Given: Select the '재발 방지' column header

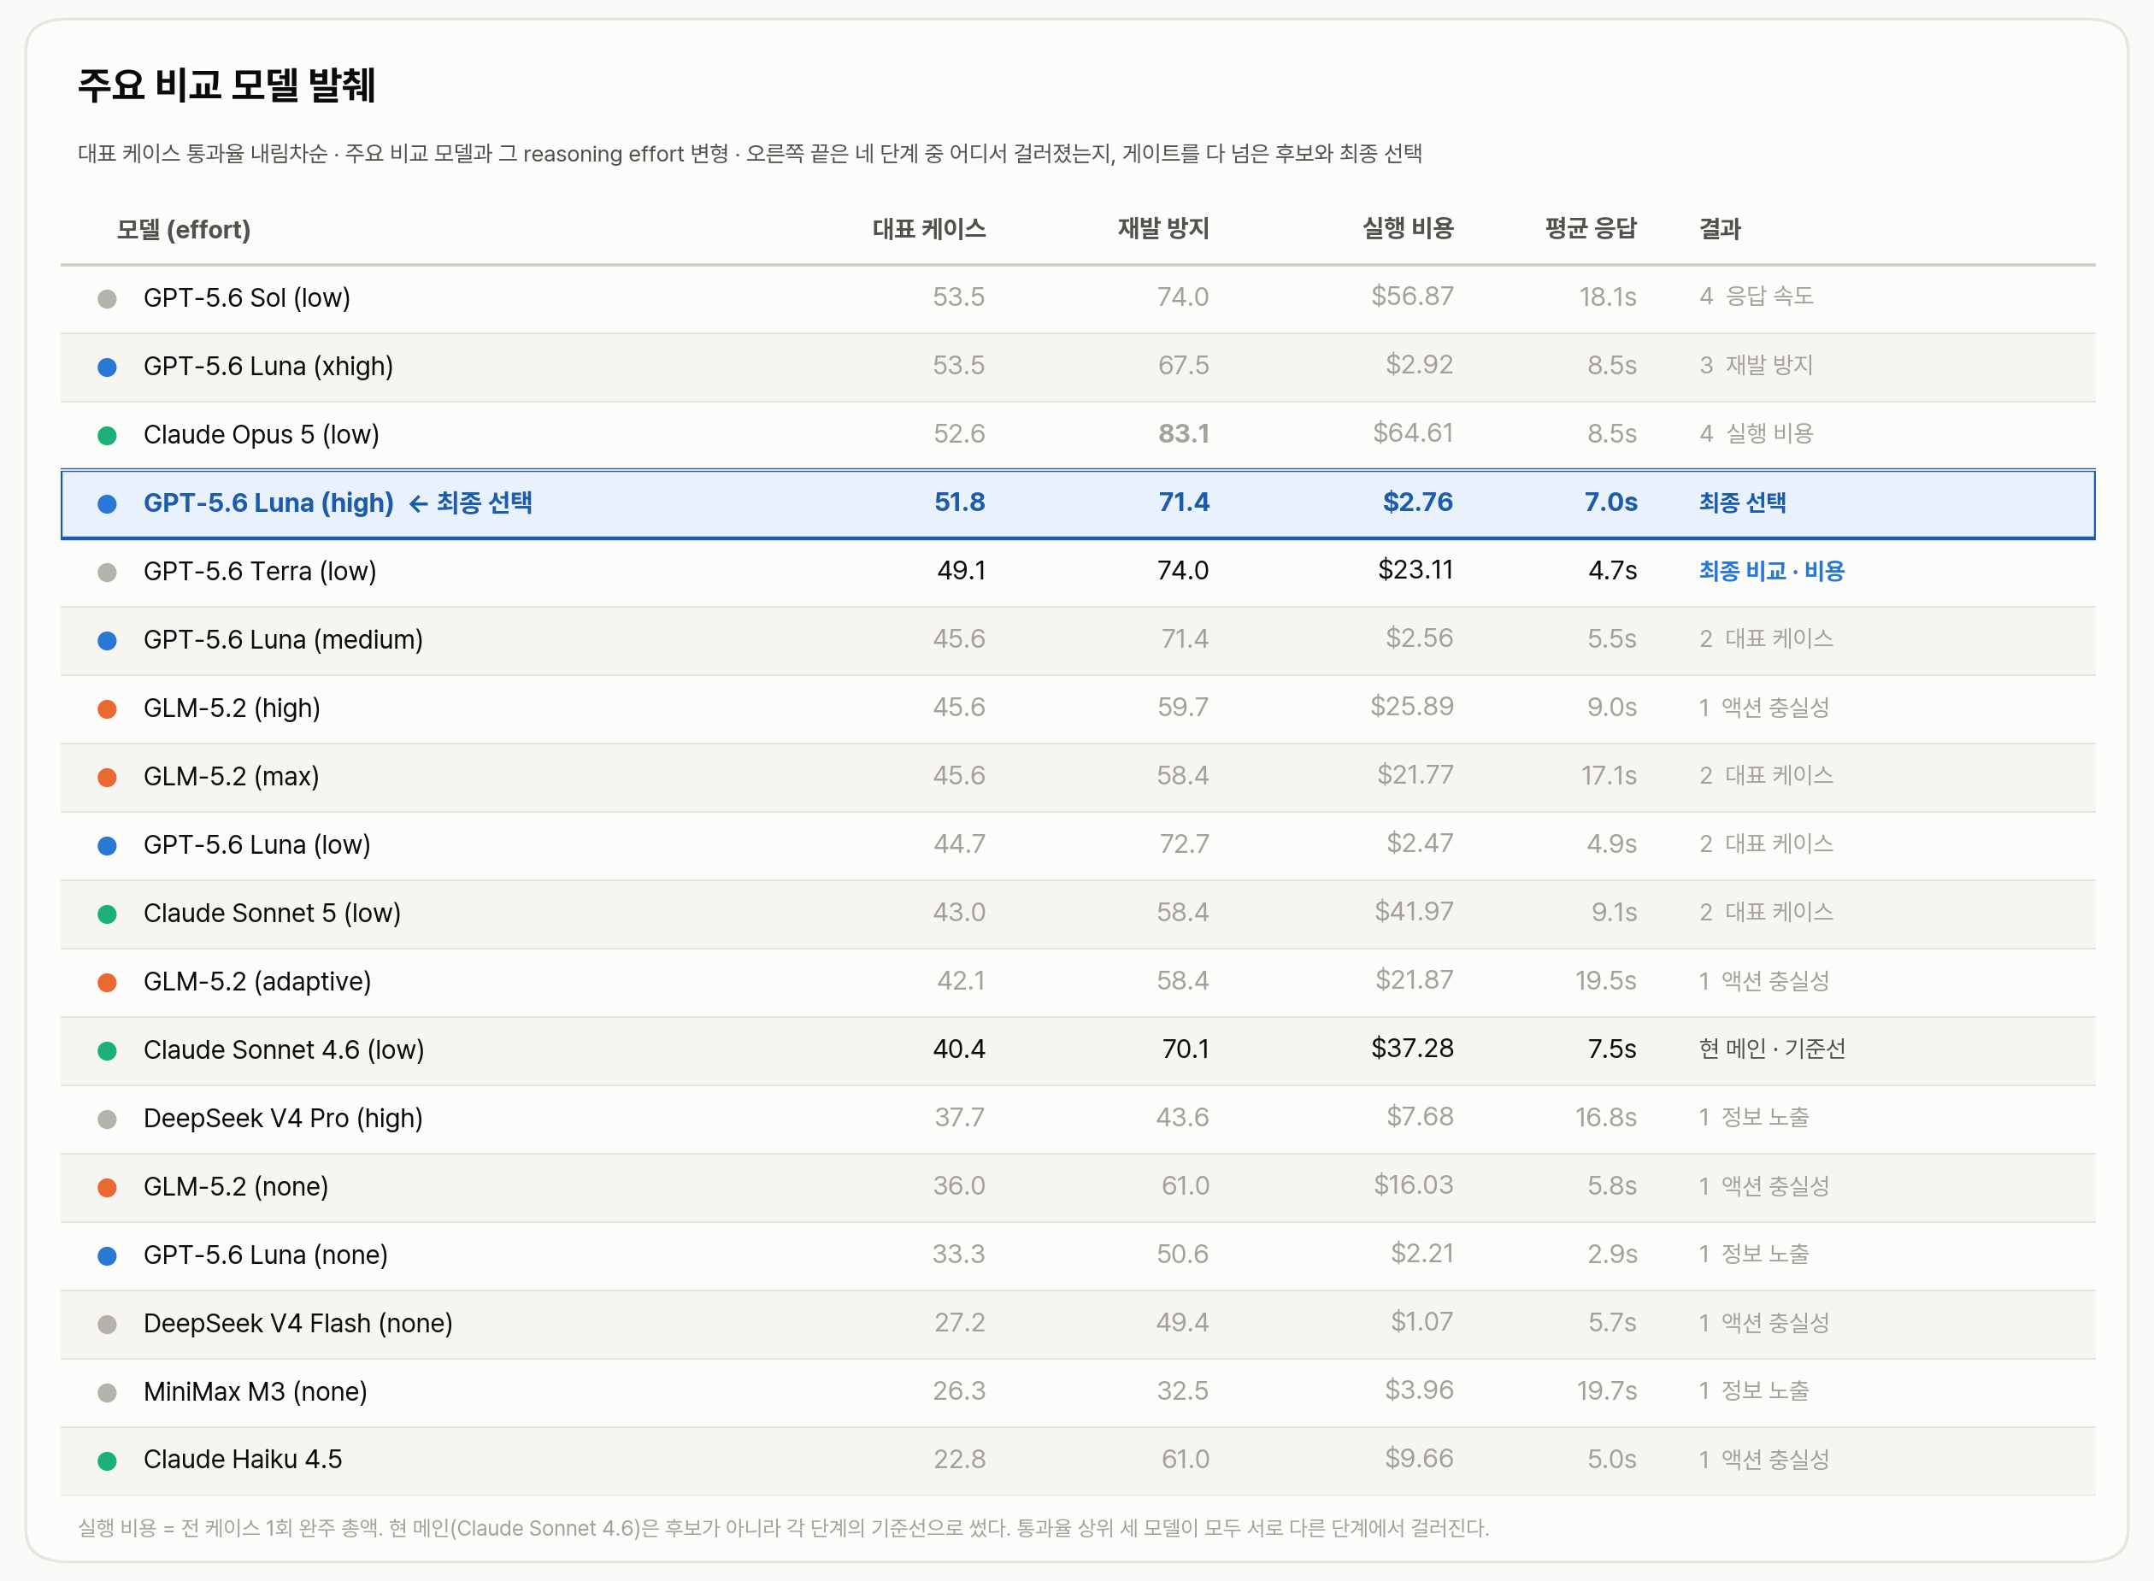Looking at the screenshot, I should coord(1163,229).
